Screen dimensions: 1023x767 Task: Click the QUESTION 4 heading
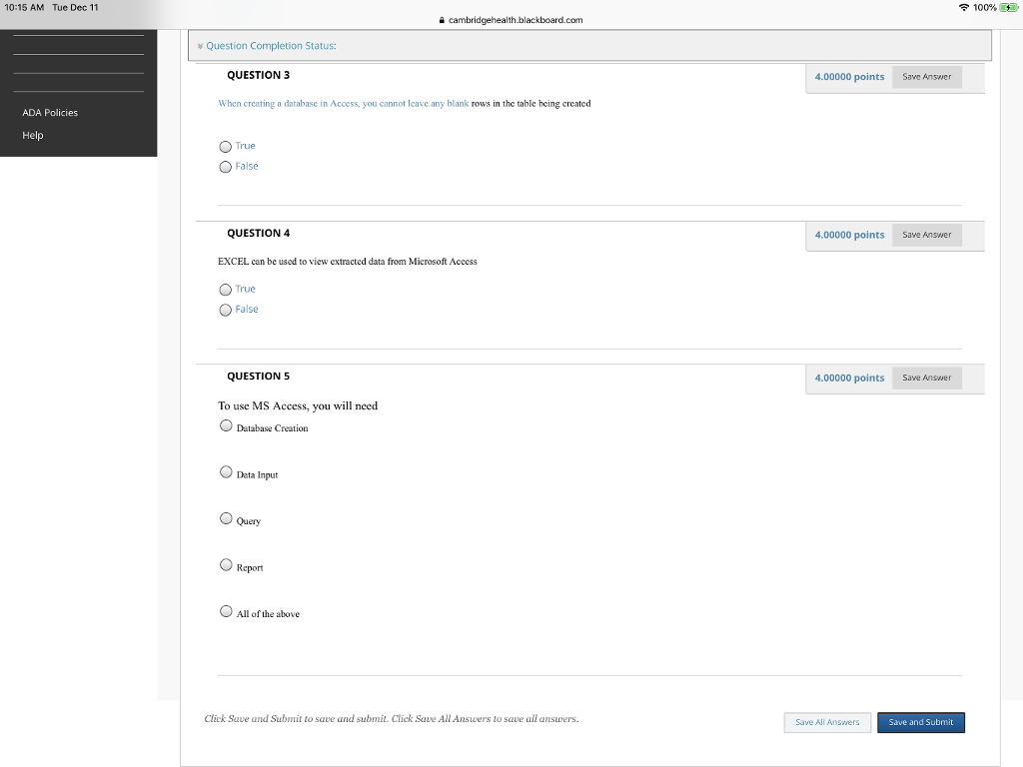259,233
